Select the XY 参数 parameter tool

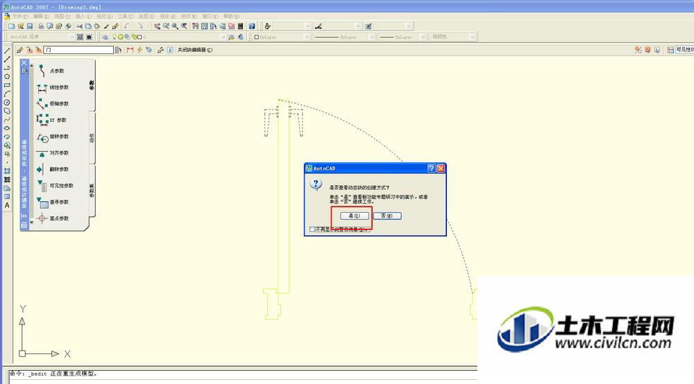pyautogui.click(x=52, y=120)
